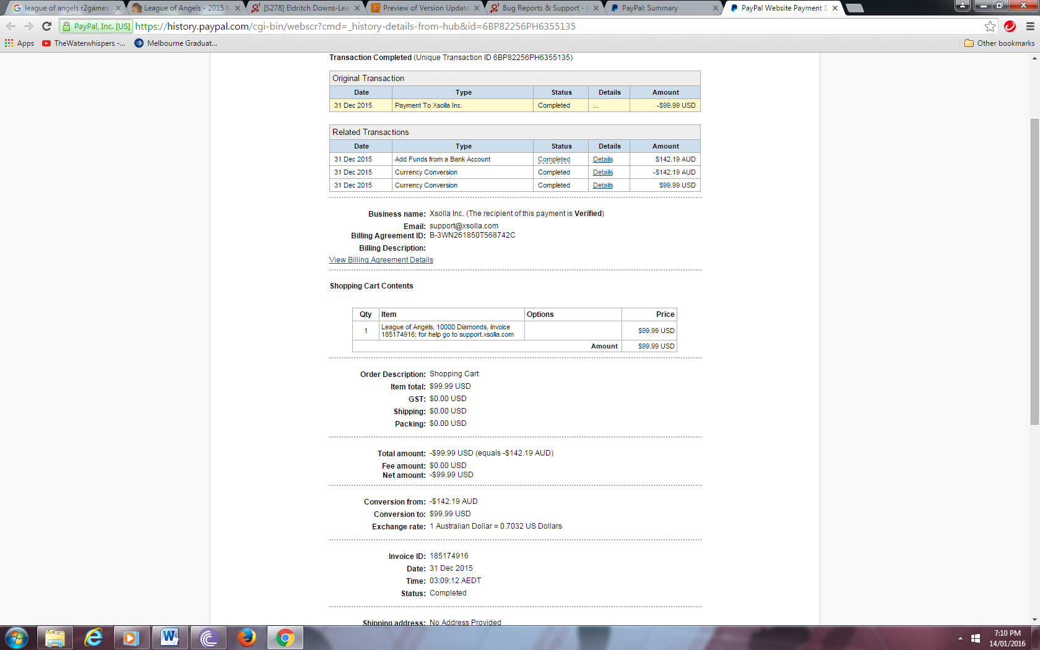Launch Internet Explorer from the taskbar
This screenshot has width=1040, height=650.
coord(93,637)
